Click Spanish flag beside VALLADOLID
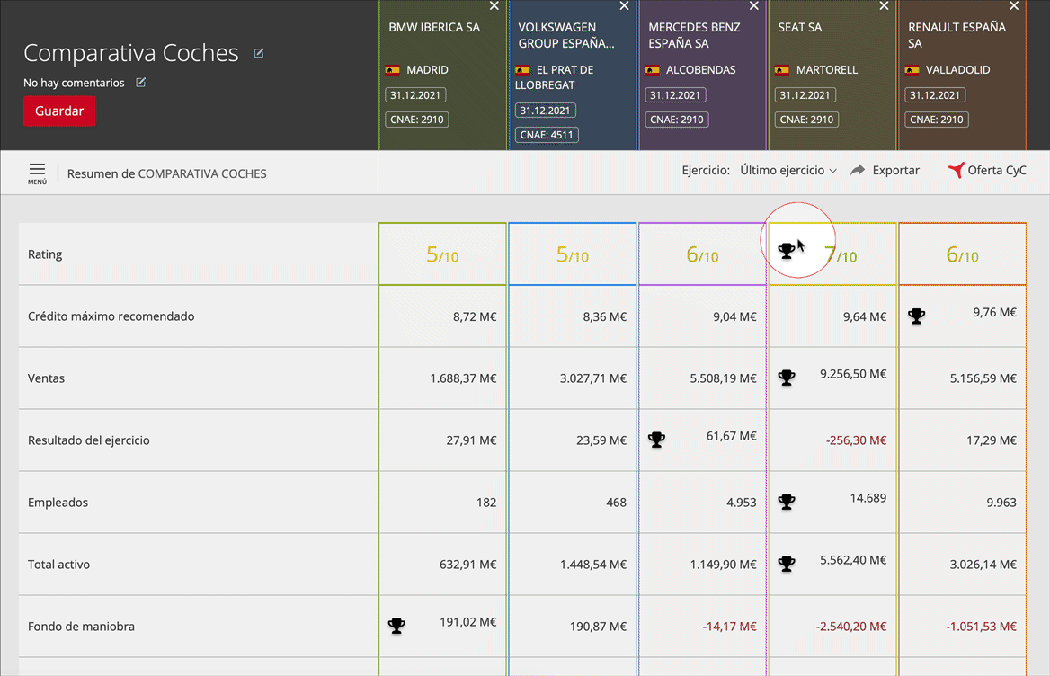 point(912,69)
